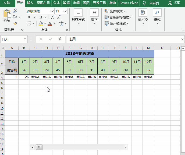Expand the font size dropdown
The image size is (185, 155).
click(65, 11)
